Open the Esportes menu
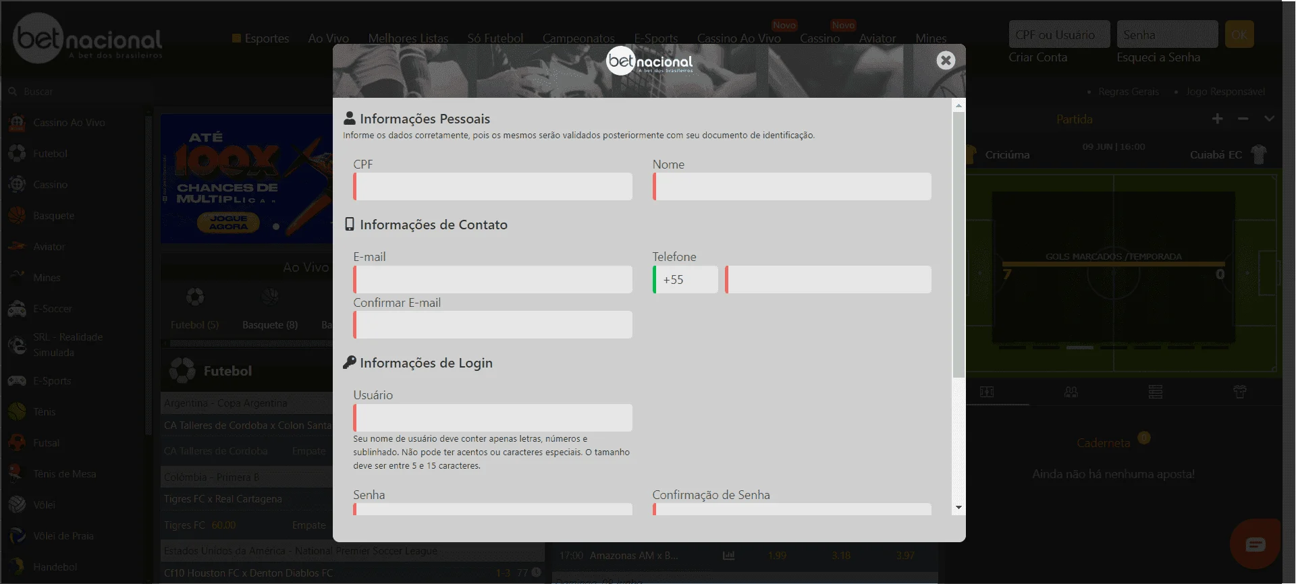 tap(261, 38)
